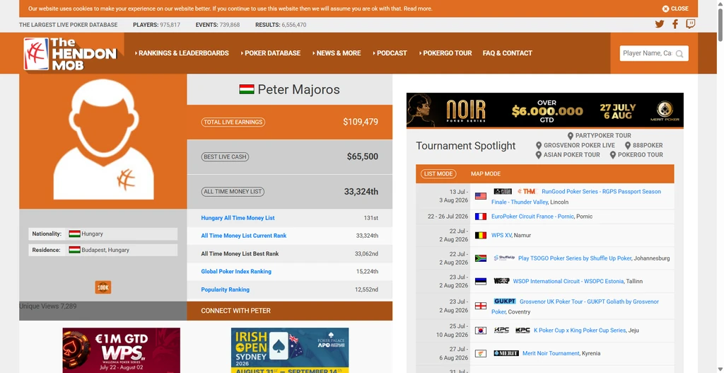The width and height of the screenshot is (724, 373).
Task: Click the search magnifier icon
Action: [679, 54]
